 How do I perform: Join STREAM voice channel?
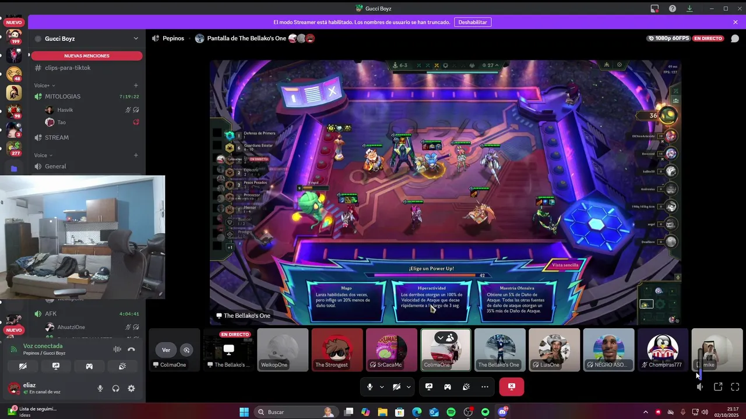point(86,137)
